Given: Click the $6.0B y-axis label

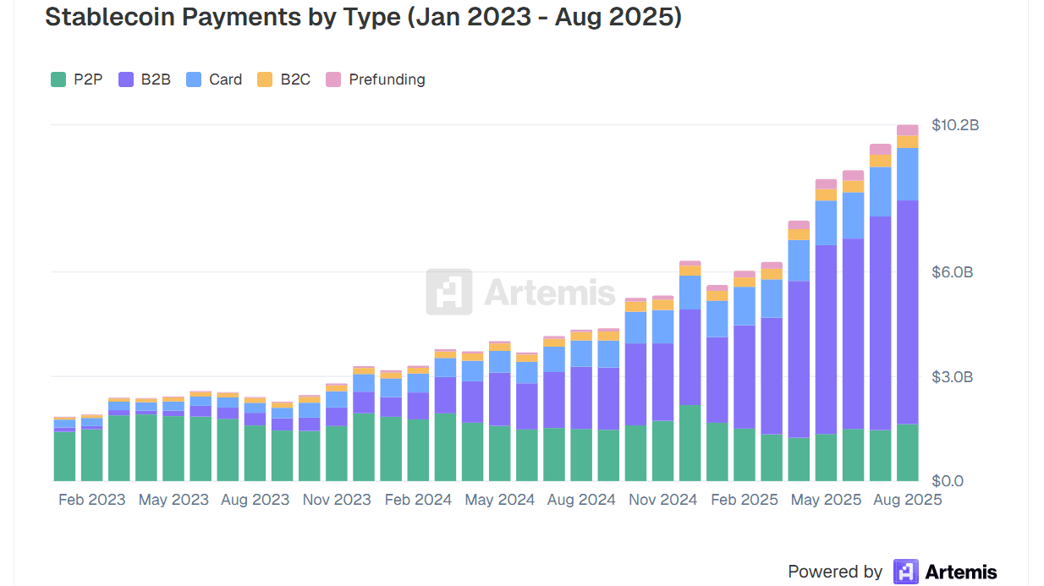Looking at the screenshot, I should tap(952, 272).
